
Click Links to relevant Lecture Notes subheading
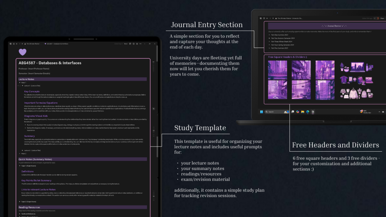pos(38,190)
